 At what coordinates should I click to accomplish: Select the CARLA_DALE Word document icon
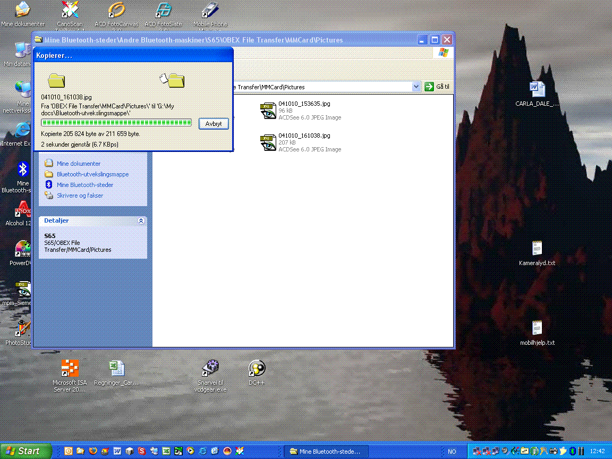[537, 93]
